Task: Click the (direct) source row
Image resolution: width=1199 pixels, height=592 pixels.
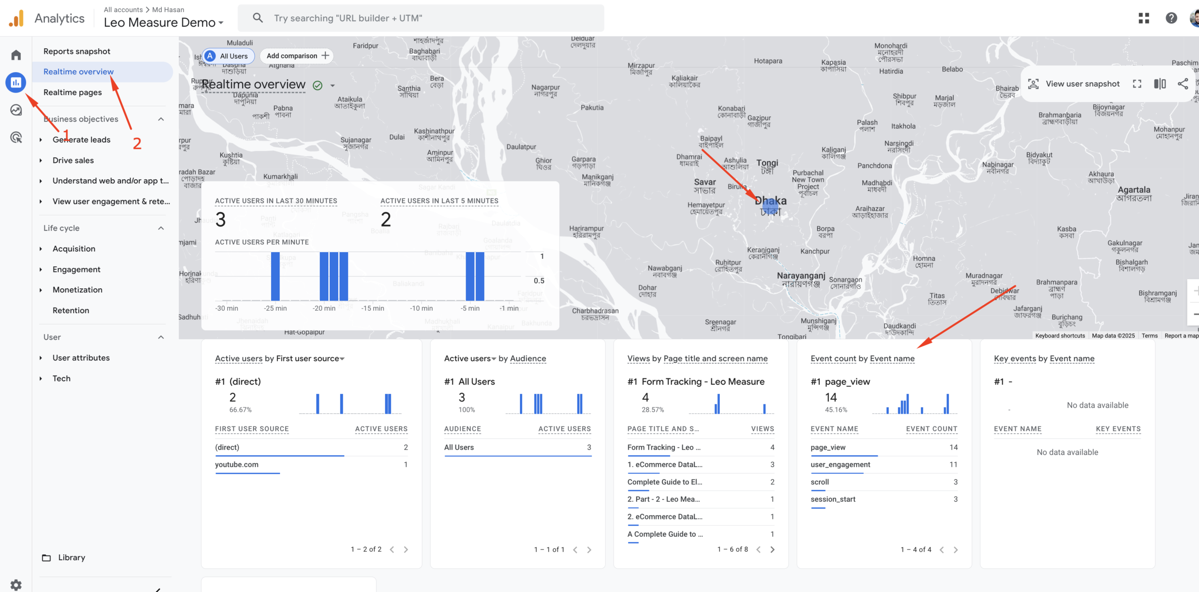Action: pos(311,447)
